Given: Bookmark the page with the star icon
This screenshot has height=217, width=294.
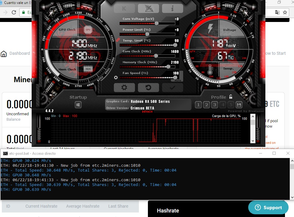Looking at the screenshot, I should [285, 12].
